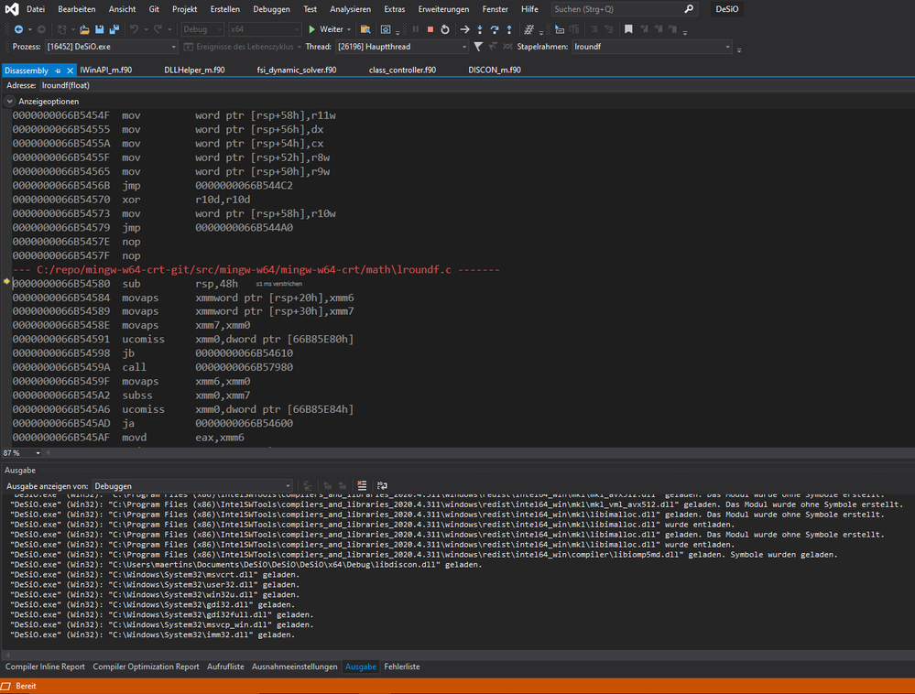
Task: Open the undo history dropdown arrow
Action: pyautogui.click(x=146, y=29)
